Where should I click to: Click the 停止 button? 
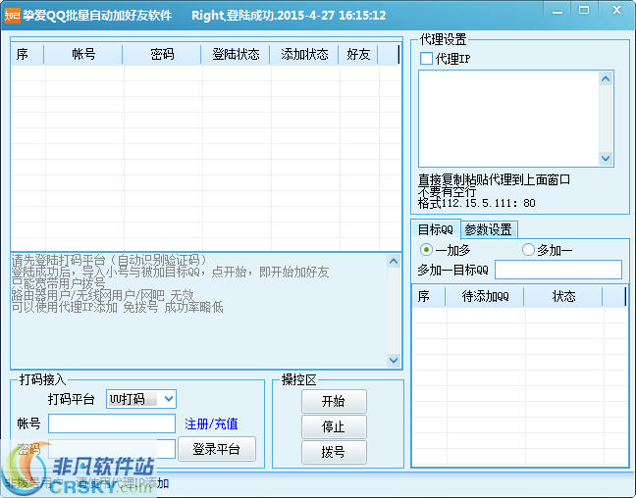334,426
